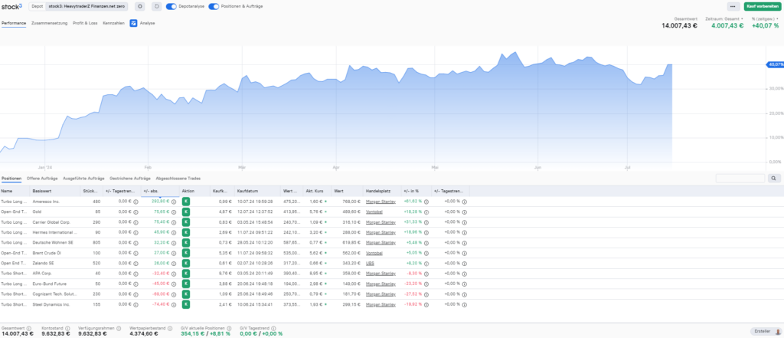Open Morgan Stanley link in Ameresco row

(381, 202)
